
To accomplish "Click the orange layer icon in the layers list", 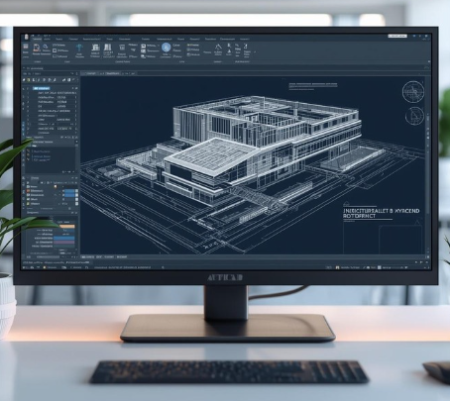I will (29, 191).
